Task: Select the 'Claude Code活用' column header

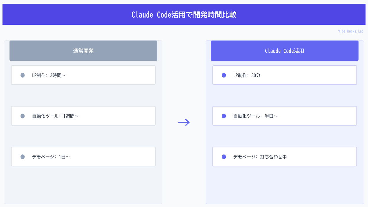Action: pyautogui.click(x=285, y=51)
